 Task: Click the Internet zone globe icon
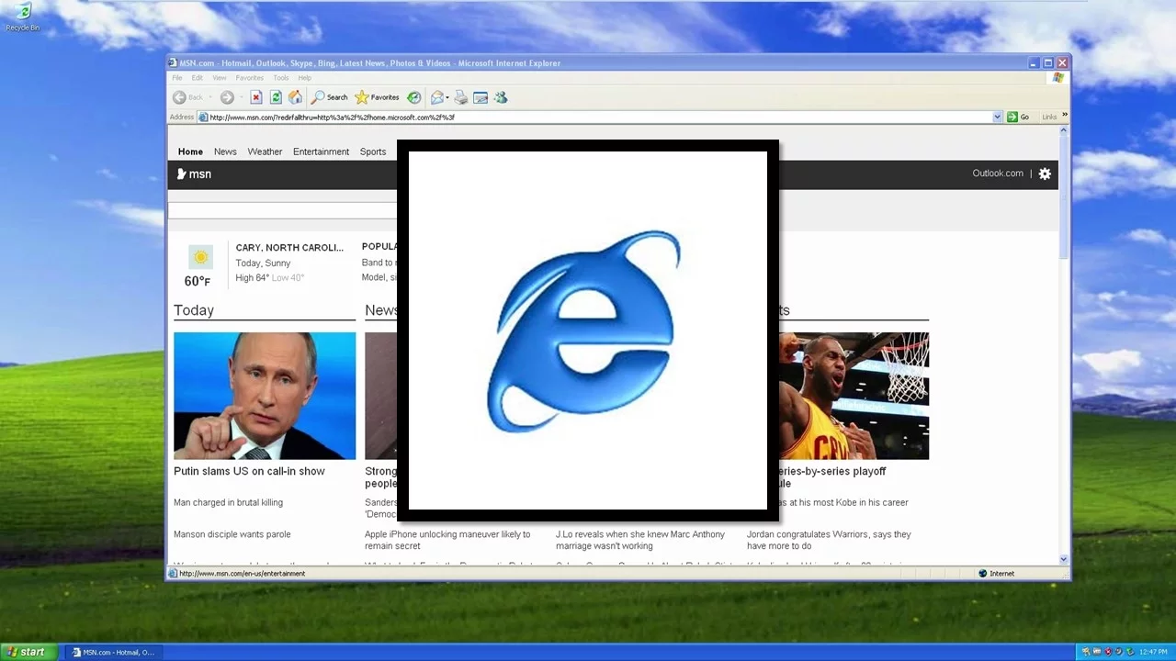(x=983, y=574)
